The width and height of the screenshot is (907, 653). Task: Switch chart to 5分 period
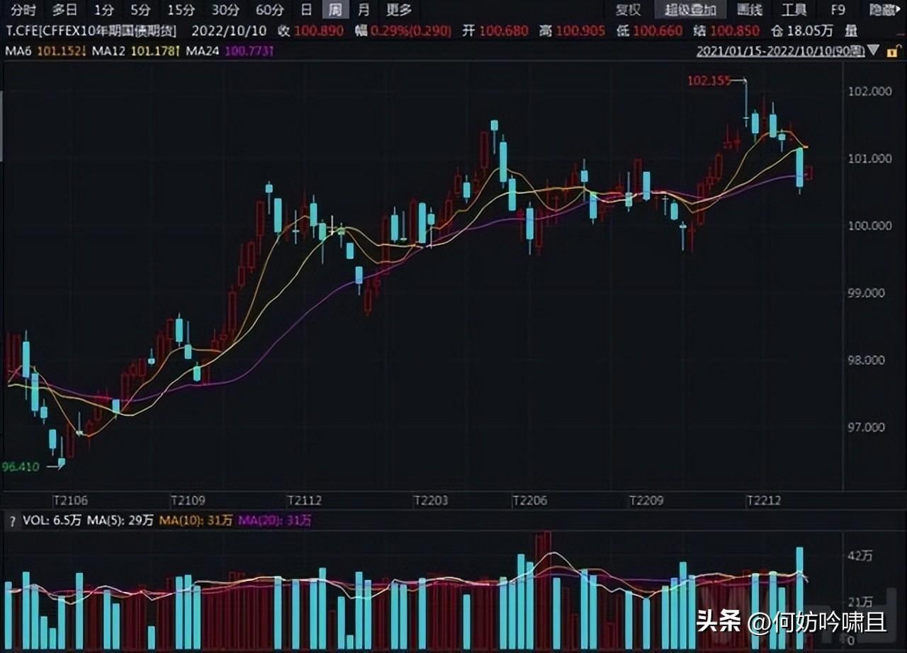(x=140, y=10)
